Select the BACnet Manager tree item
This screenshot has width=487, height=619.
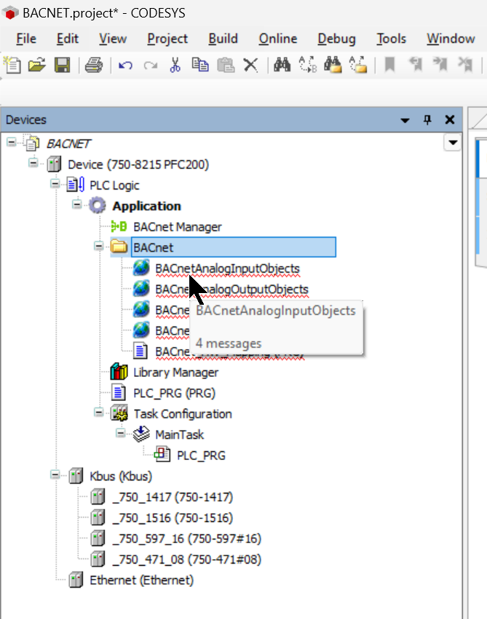pyautogui.click(x=178, y=227)
